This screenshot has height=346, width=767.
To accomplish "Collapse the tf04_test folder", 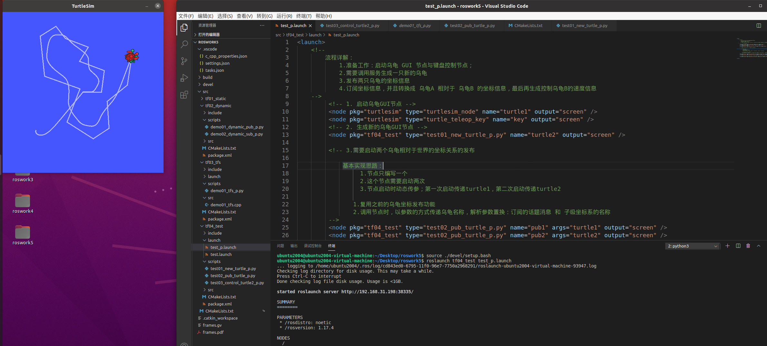I will tap(231, 226).
